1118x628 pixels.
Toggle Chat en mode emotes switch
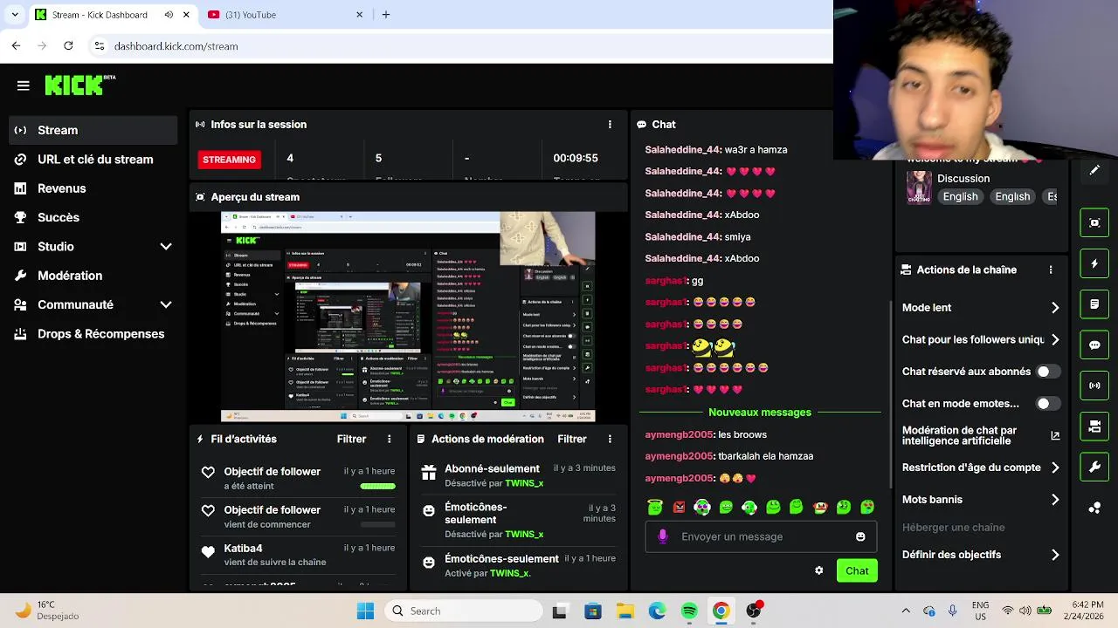pos(1047,404)
